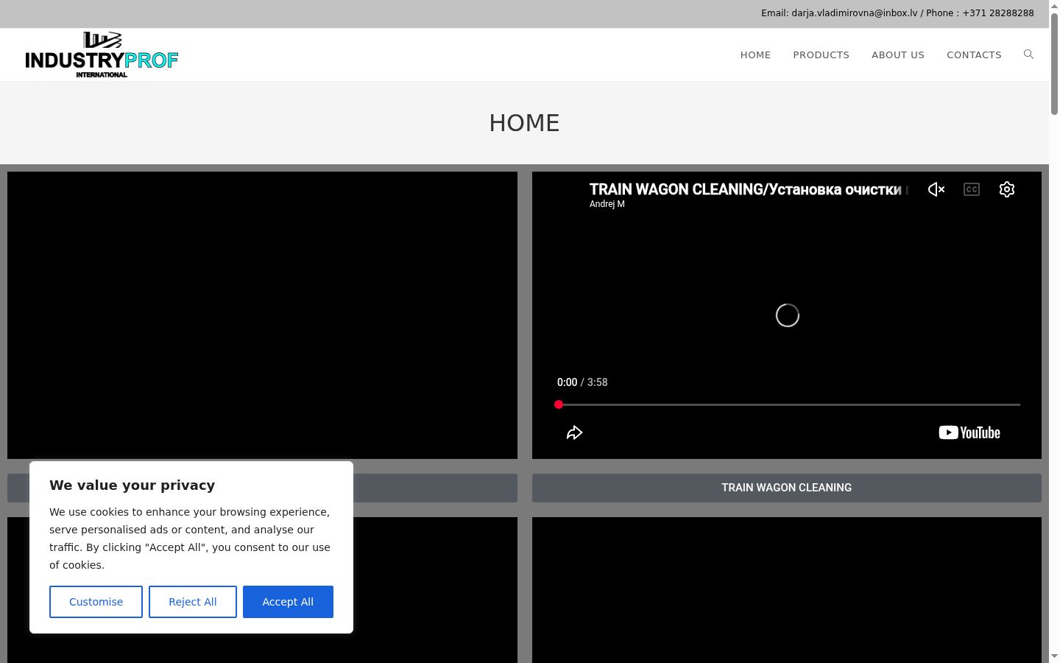This screenshot has height=663, width=1060.
Task: Share the Train Wagon Cleaning video
Action: [x=575, y=432]
